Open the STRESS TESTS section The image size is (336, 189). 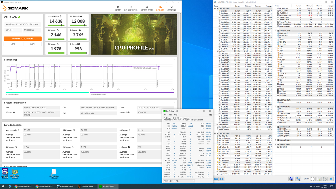pos(147,8)
